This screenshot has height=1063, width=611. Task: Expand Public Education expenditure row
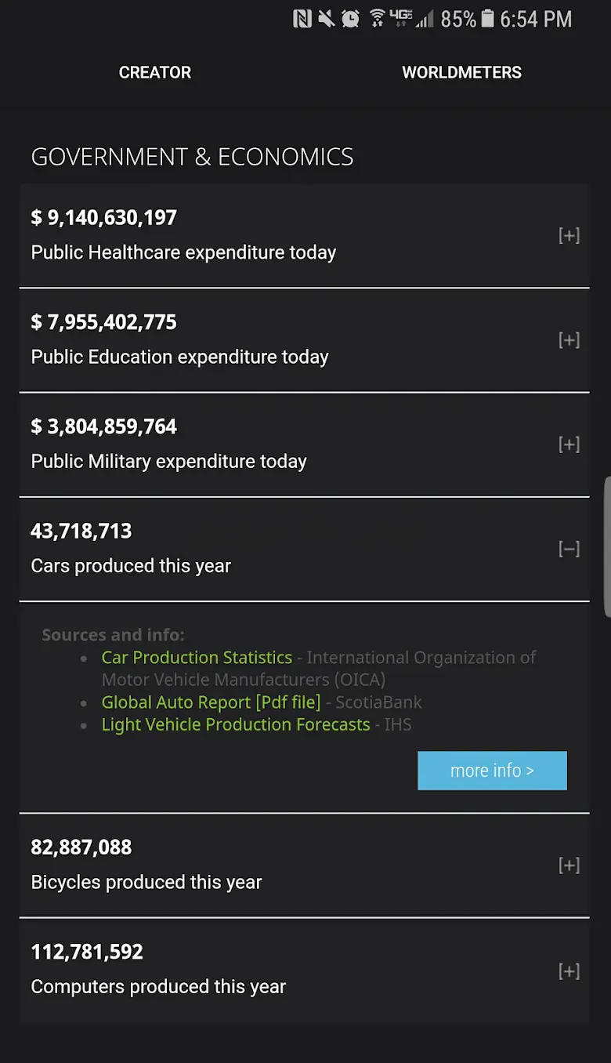[x=569, y=339]
